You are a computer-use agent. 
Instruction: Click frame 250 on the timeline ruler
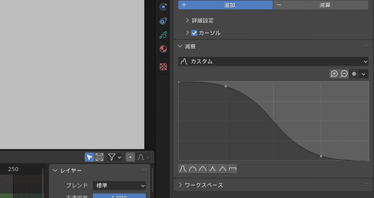[x=13, y=169]
